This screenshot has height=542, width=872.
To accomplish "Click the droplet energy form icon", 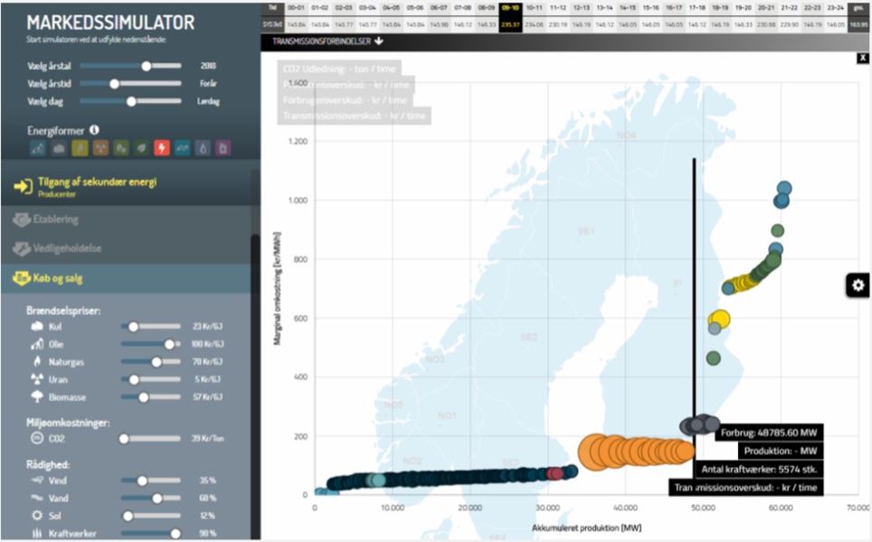I will (x=204, y=148).
